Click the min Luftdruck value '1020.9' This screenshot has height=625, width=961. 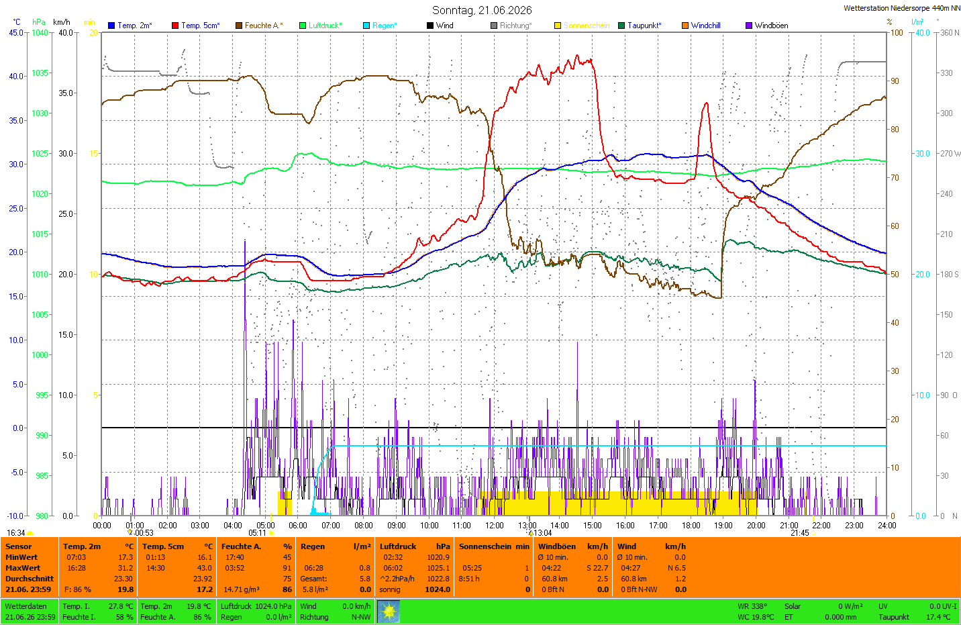[438, 557]
